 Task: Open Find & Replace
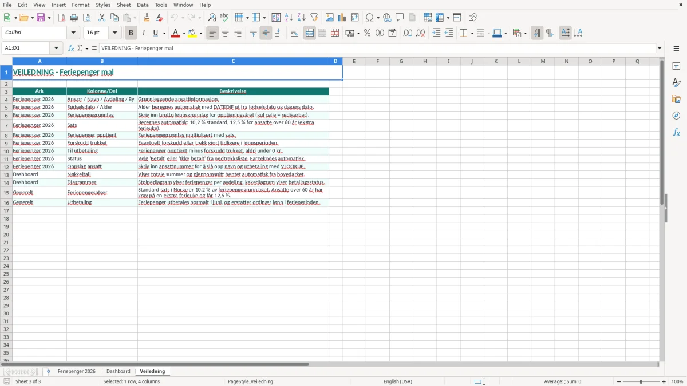point(211,18)
